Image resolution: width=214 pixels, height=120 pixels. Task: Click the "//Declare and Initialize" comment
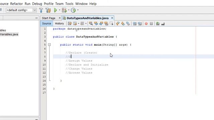pyautogui.click(x=87, y=65)
